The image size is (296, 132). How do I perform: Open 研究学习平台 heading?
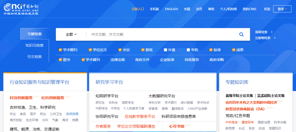click(x=109, y=82)
